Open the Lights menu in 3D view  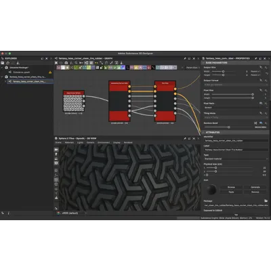[x=80, y=143]
